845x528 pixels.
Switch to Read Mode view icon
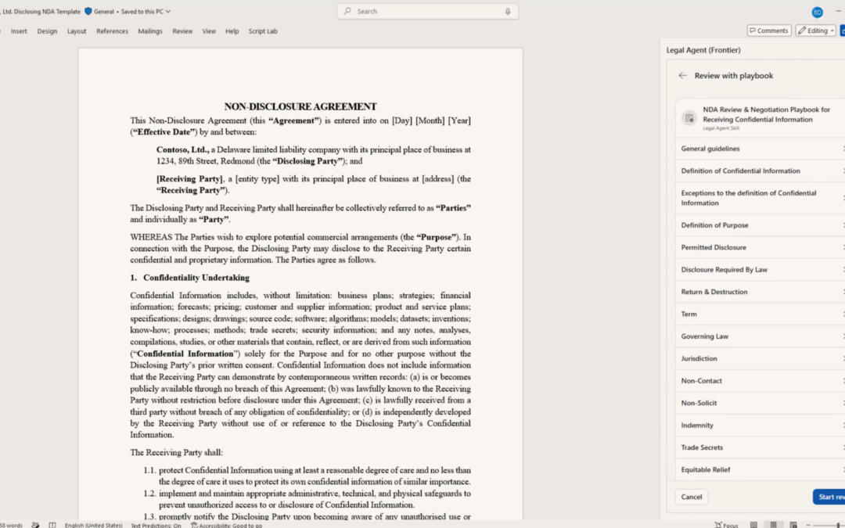click(753, 525)
